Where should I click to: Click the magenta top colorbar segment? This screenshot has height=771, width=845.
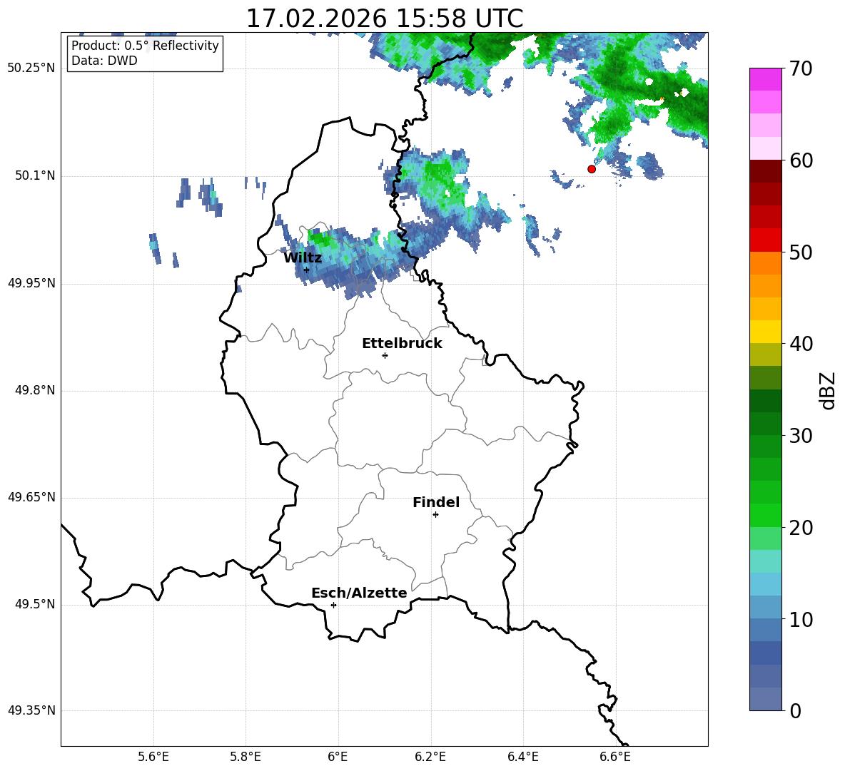(x=765, y=79)
